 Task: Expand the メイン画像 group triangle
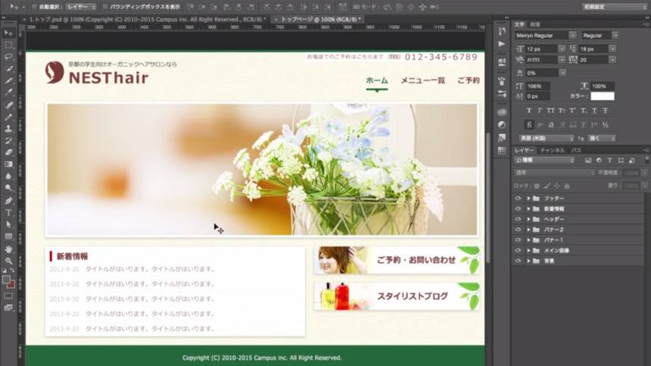tap(528, 251)
